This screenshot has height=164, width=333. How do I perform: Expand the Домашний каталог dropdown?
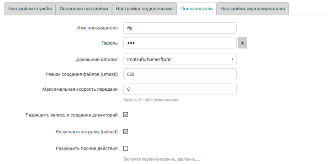pos(180,59)
